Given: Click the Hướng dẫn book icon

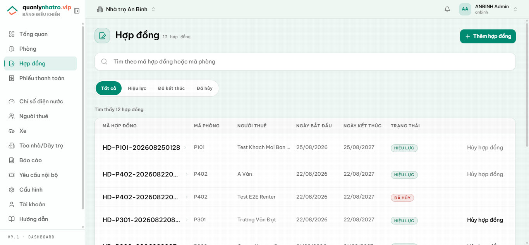Looking at the screenshot, I should (12, 219).
